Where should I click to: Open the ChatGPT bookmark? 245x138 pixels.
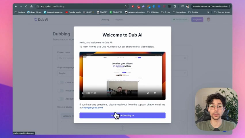[102, 12]
